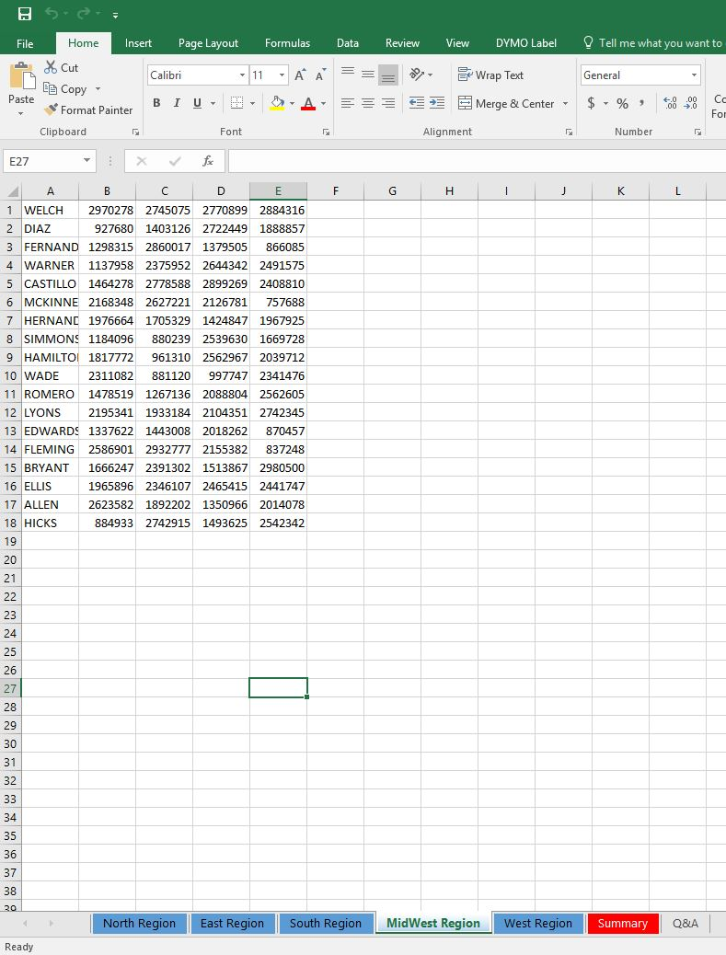726x955 pixels.
Task: Open the Number dialog launcher
Action: (697, 132)
